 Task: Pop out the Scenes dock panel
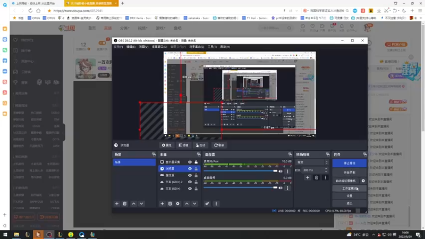coord(154,155)
